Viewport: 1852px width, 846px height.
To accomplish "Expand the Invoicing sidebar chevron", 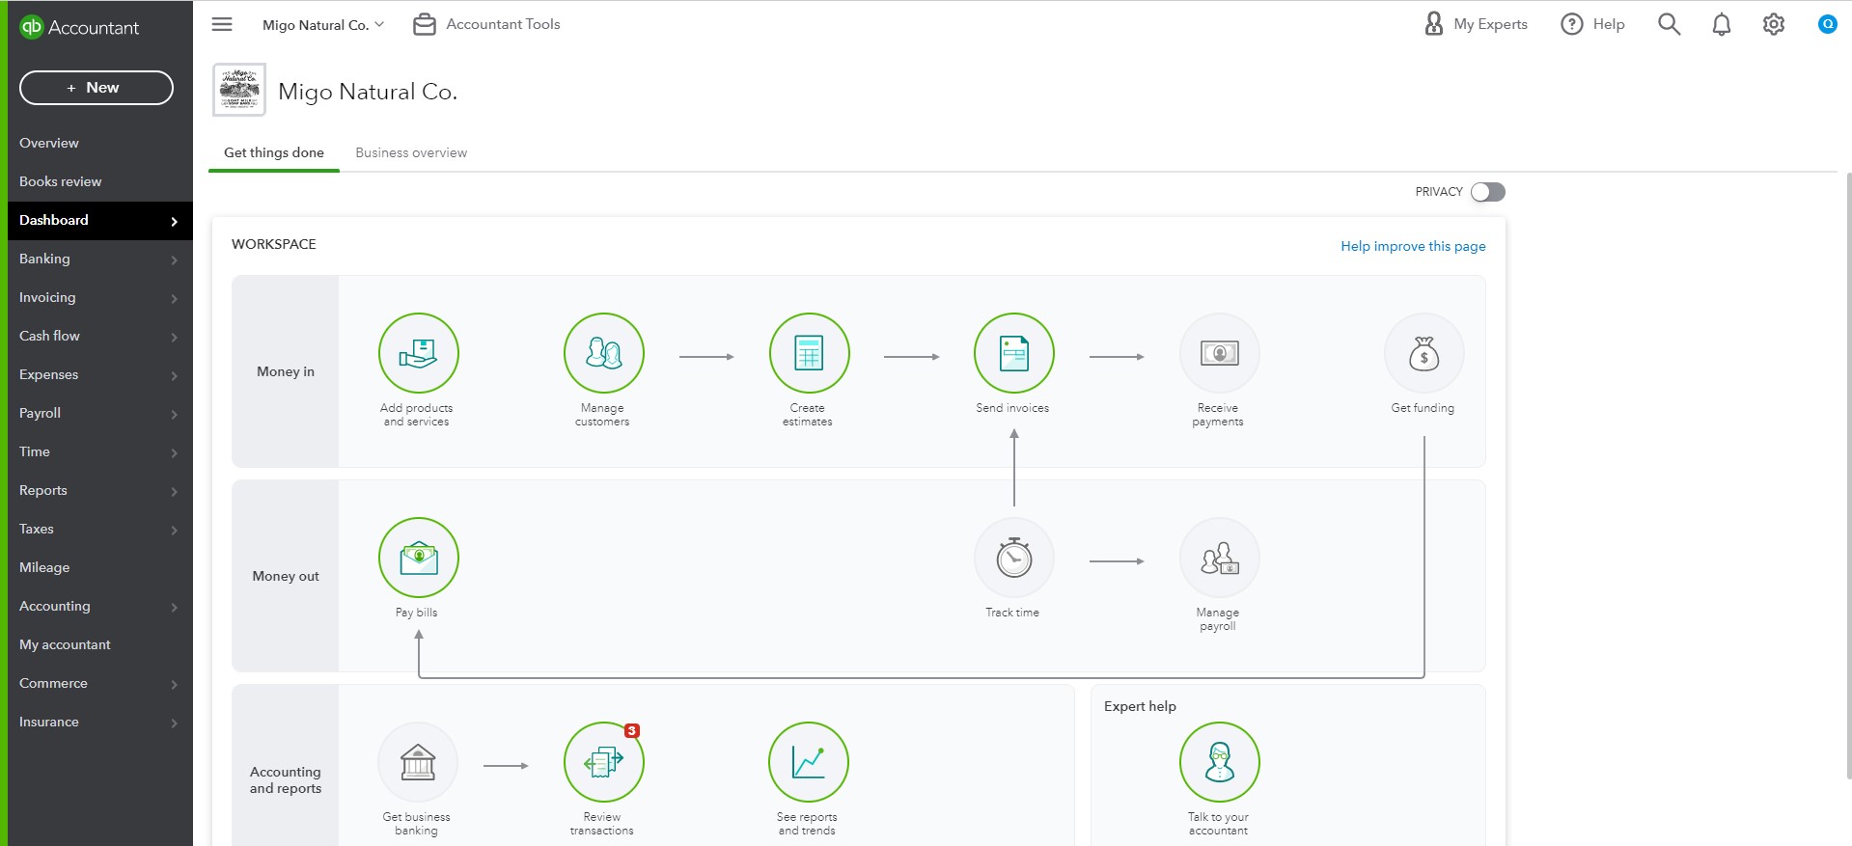I will click(174, 298).
